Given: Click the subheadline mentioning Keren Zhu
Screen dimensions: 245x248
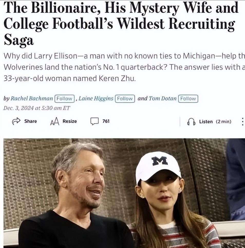Looking at the screenshot, I should pyautogui.click(x=124, y=67).
